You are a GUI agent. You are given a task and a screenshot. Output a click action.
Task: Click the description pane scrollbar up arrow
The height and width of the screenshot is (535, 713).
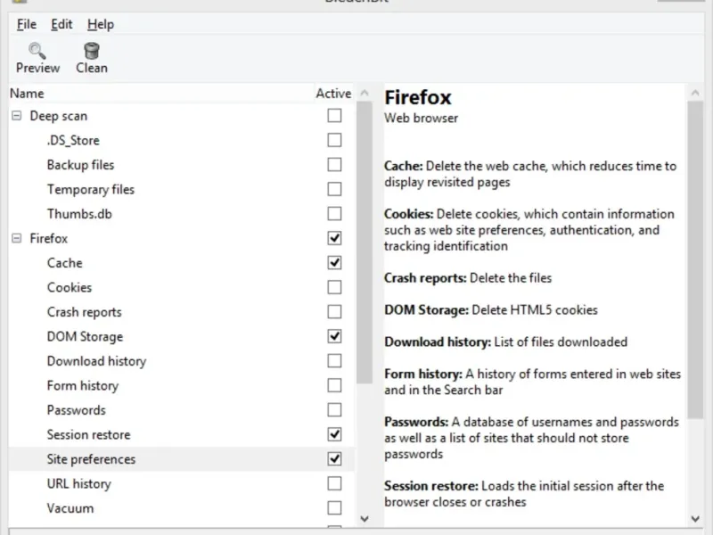pos(695,93)
